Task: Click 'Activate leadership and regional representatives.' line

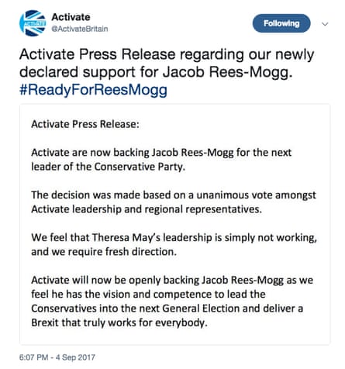Action: 147,209
